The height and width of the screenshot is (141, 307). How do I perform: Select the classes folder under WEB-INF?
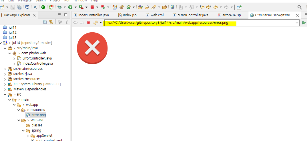[37, 125]
